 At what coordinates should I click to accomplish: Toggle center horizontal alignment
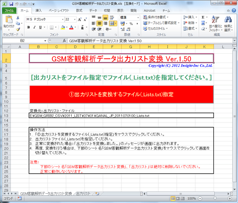click(x=100, y=23)
